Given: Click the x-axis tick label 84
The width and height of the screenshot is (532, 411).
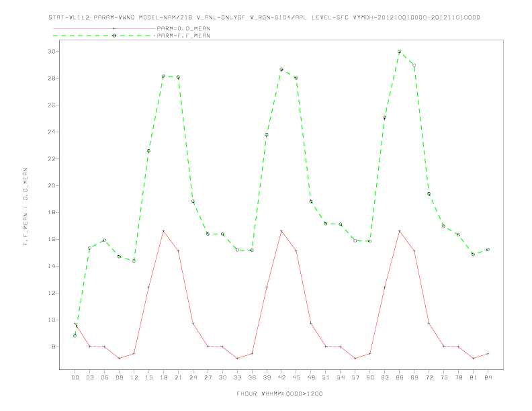Looking at the screenshot, I should [488, 377].
